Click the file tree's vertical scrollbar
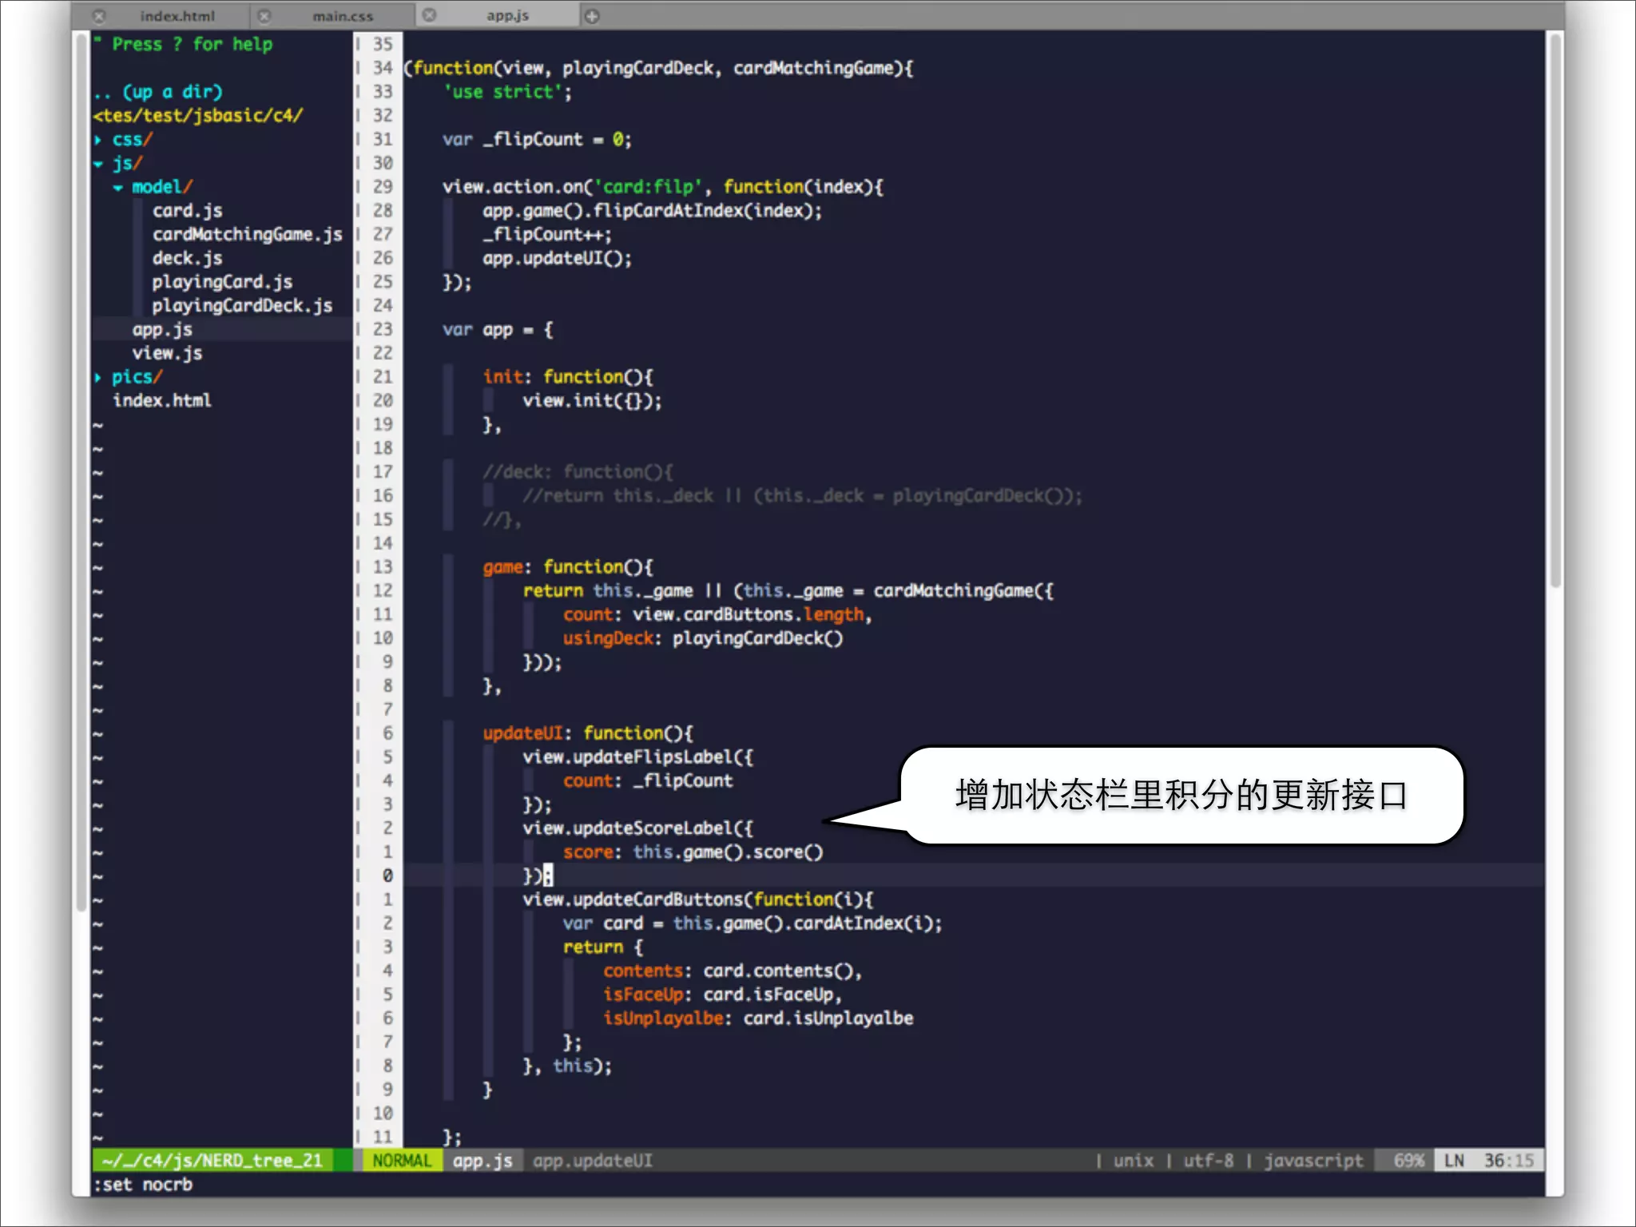This screenshot has width=1636, height=1227. (x=81, y=471)
